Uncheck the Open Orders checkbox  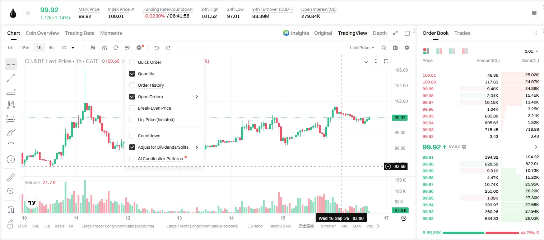[132, 97]
